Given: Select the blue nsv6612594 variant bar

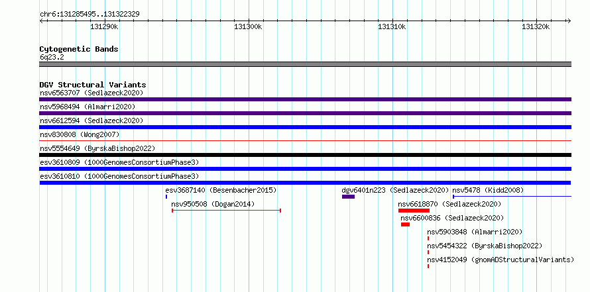Looking at the screenshot, I should pyautogui.click(x=305, y=127).
